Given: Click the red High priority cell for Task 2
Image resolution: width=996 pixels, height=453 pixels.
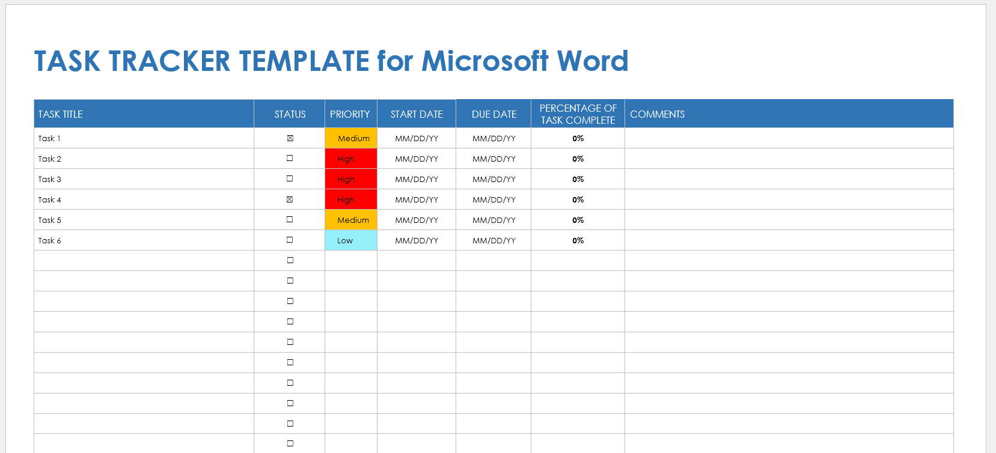Looking at the screenshot, I should click(x=350, y=159).
